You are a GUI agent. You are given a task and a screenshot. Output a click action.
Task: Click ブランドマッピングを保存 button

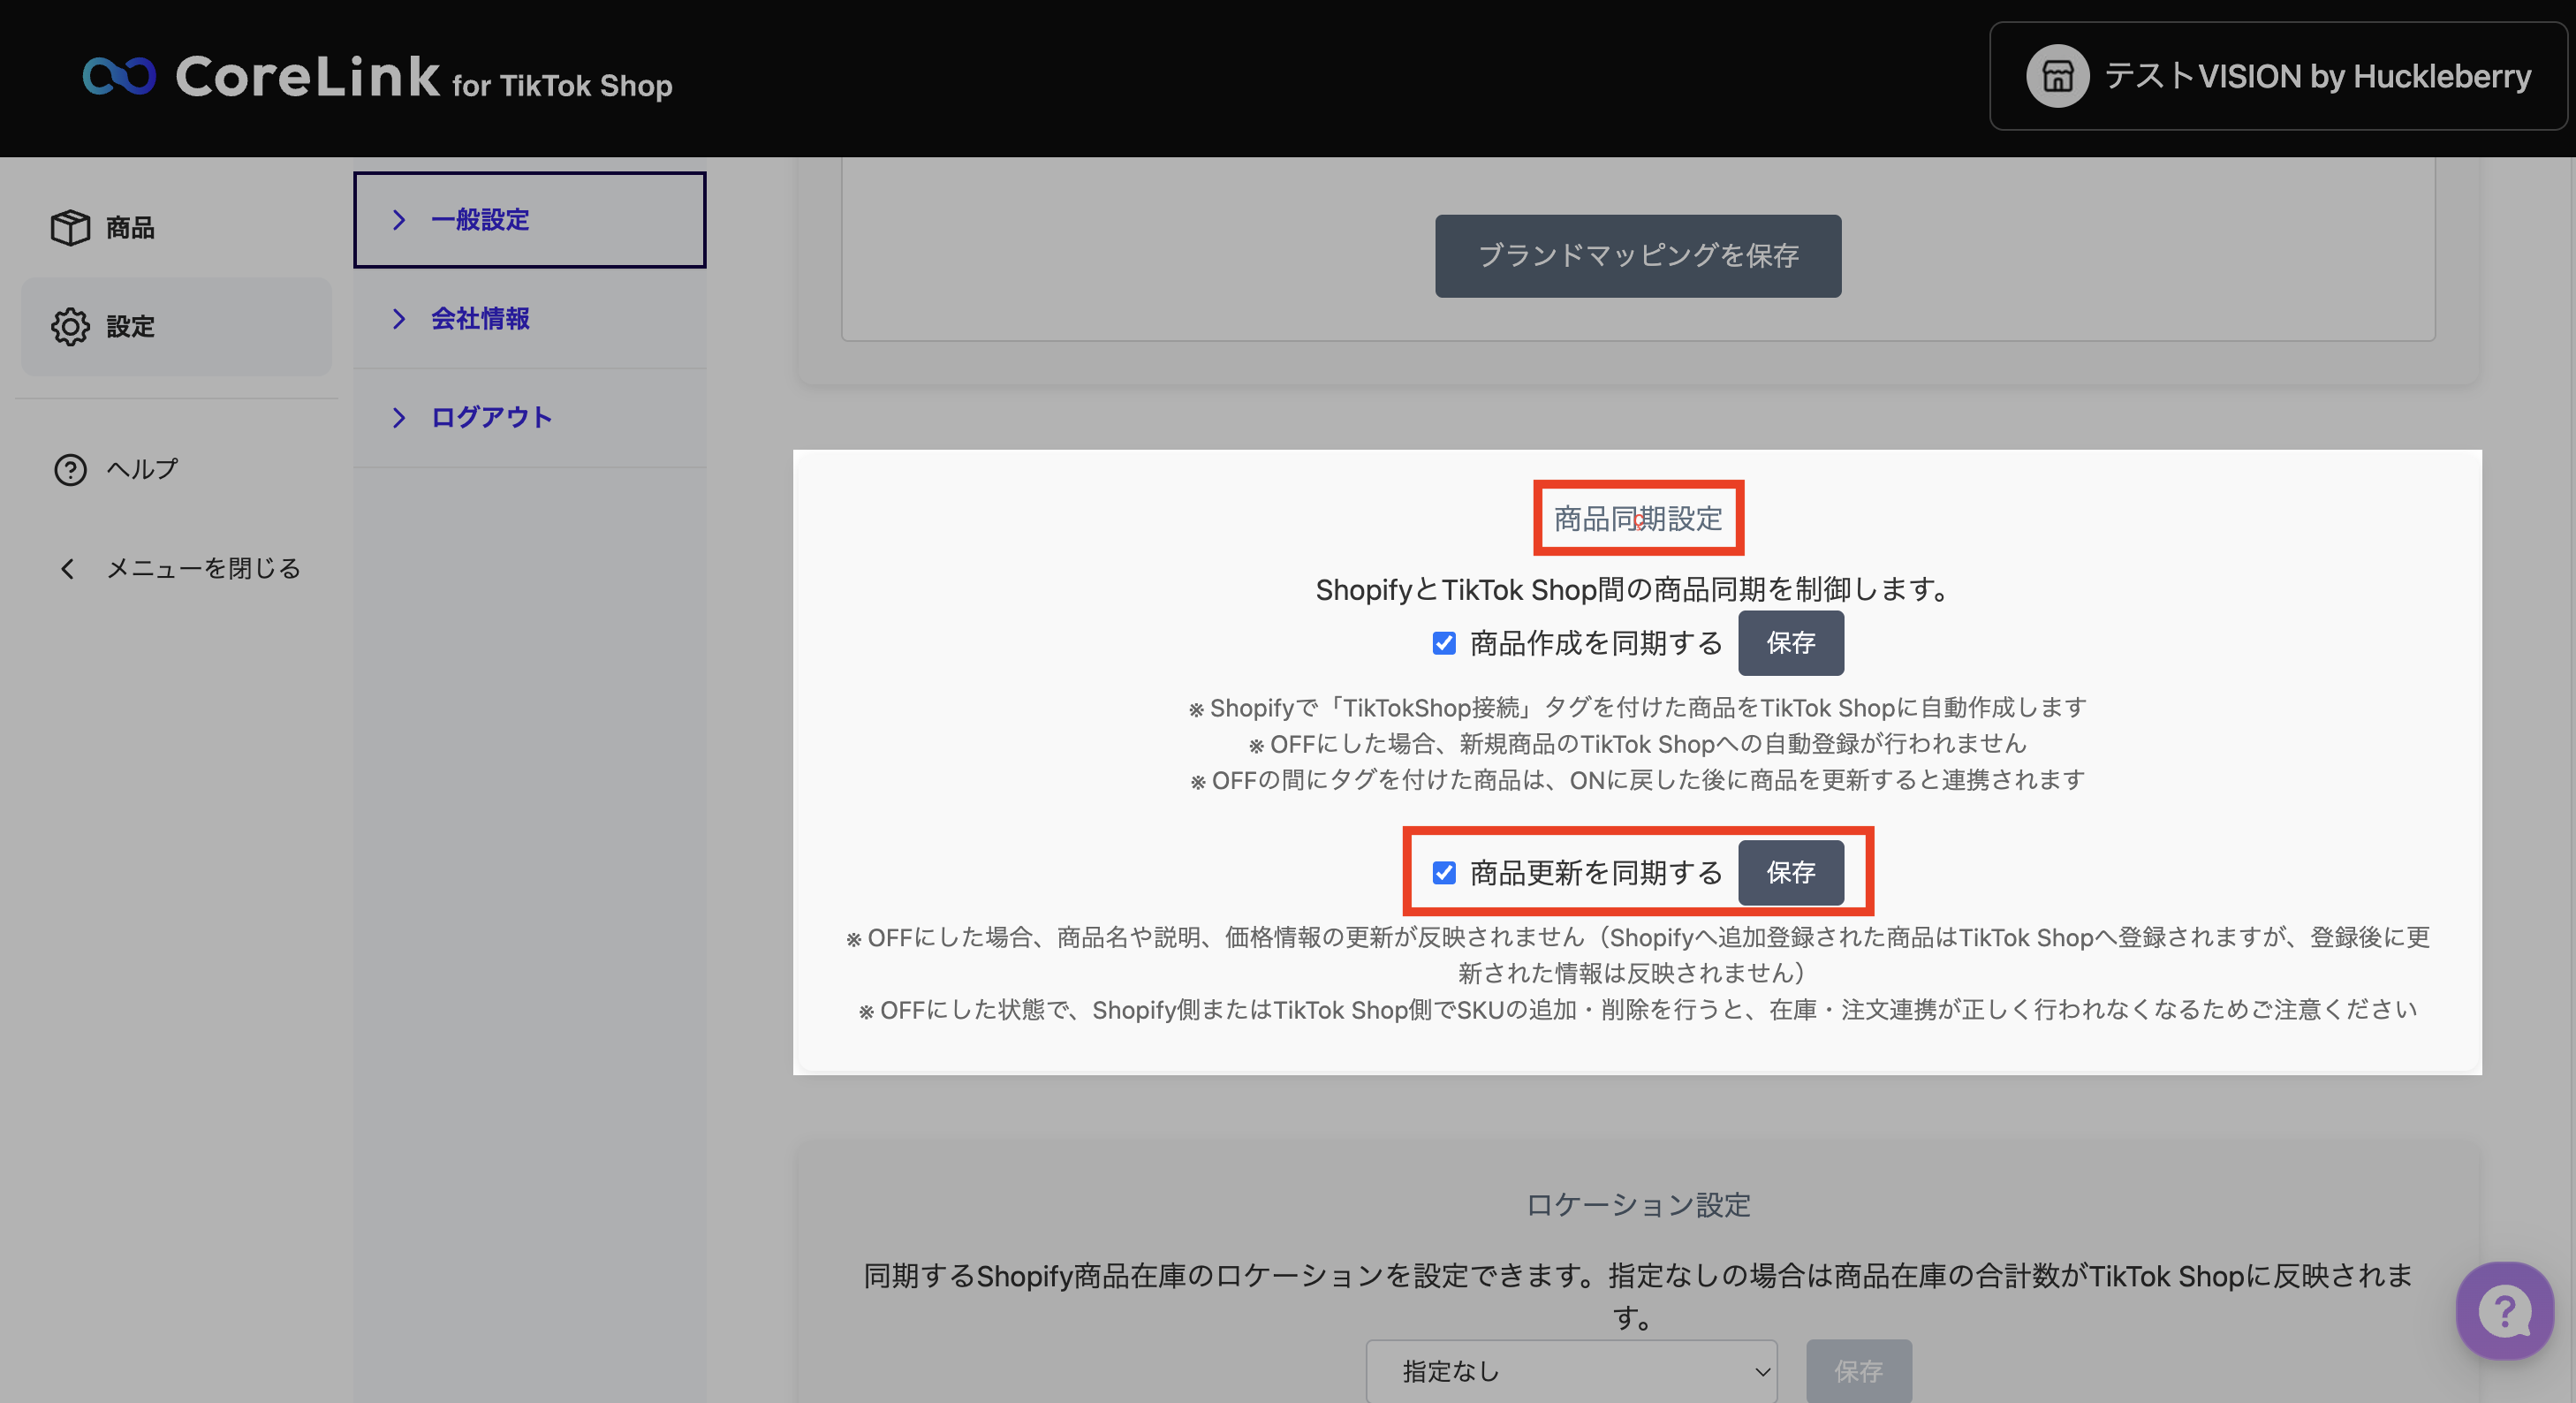pos(1637,256)
